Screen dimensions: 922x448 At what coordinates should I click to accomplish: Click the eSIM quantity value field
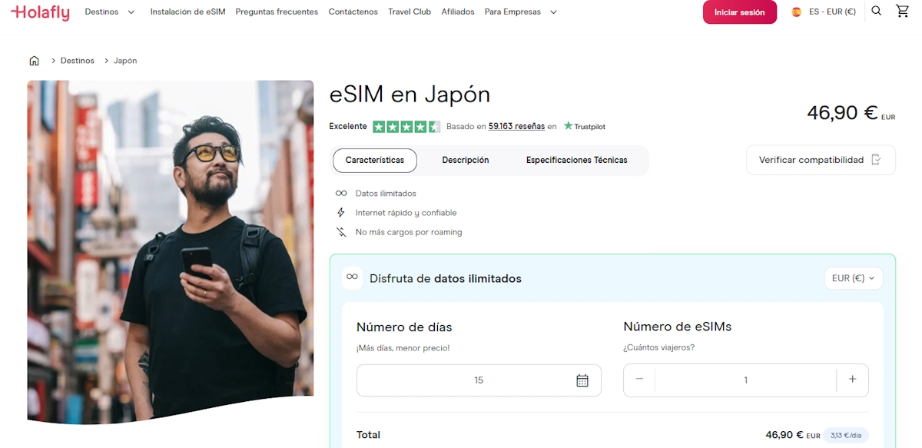point(745,380)
